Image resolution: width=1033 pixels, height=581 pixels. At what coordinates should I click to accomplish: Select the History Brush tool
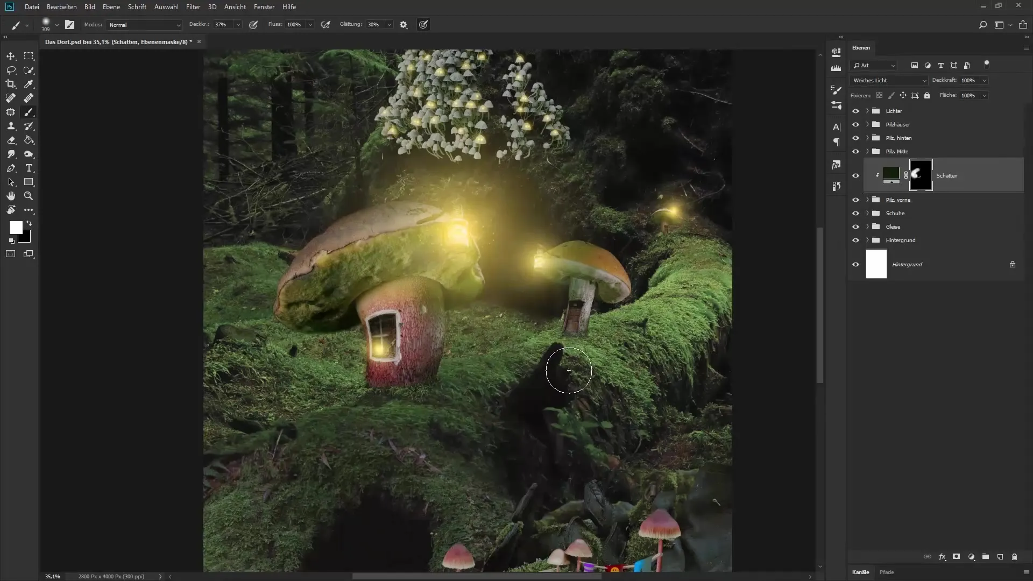coord(29,126)
